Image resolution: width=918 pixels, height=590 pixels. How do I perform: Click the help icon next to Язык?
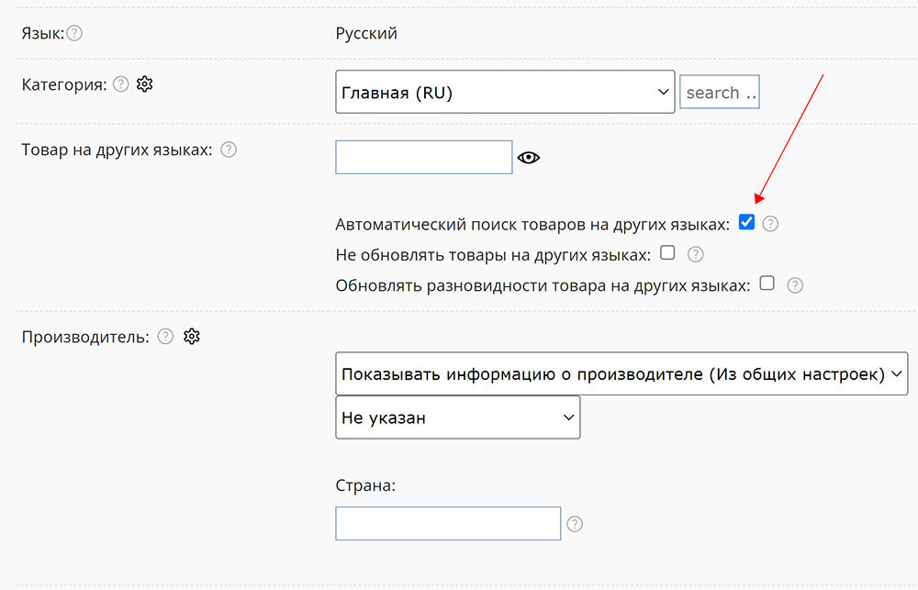(x=75, y=33)
